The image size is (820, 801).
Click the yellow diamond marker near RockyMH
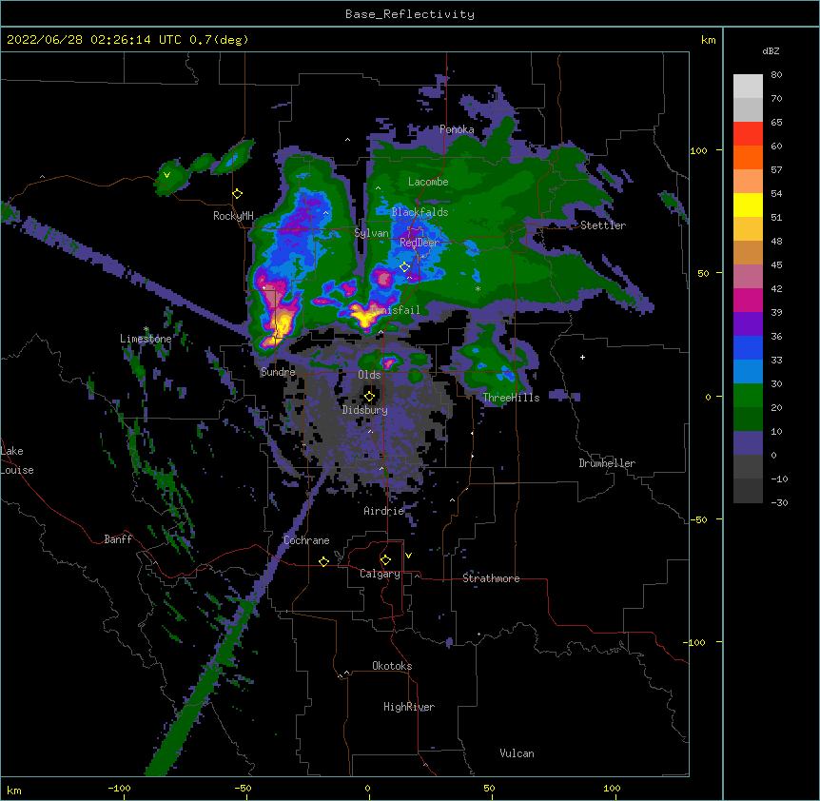pos(238,194)
